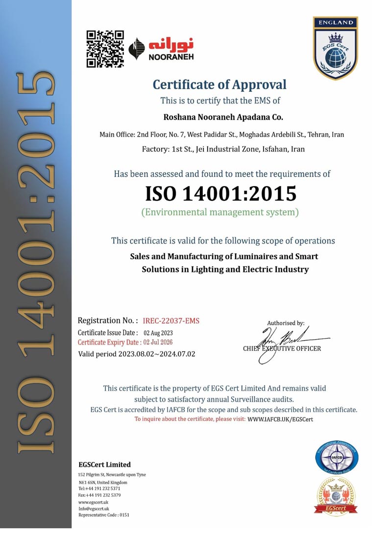Screen dimensions: 392x533
Task: Click the 'Authorised by:' label
Action: 286,323
